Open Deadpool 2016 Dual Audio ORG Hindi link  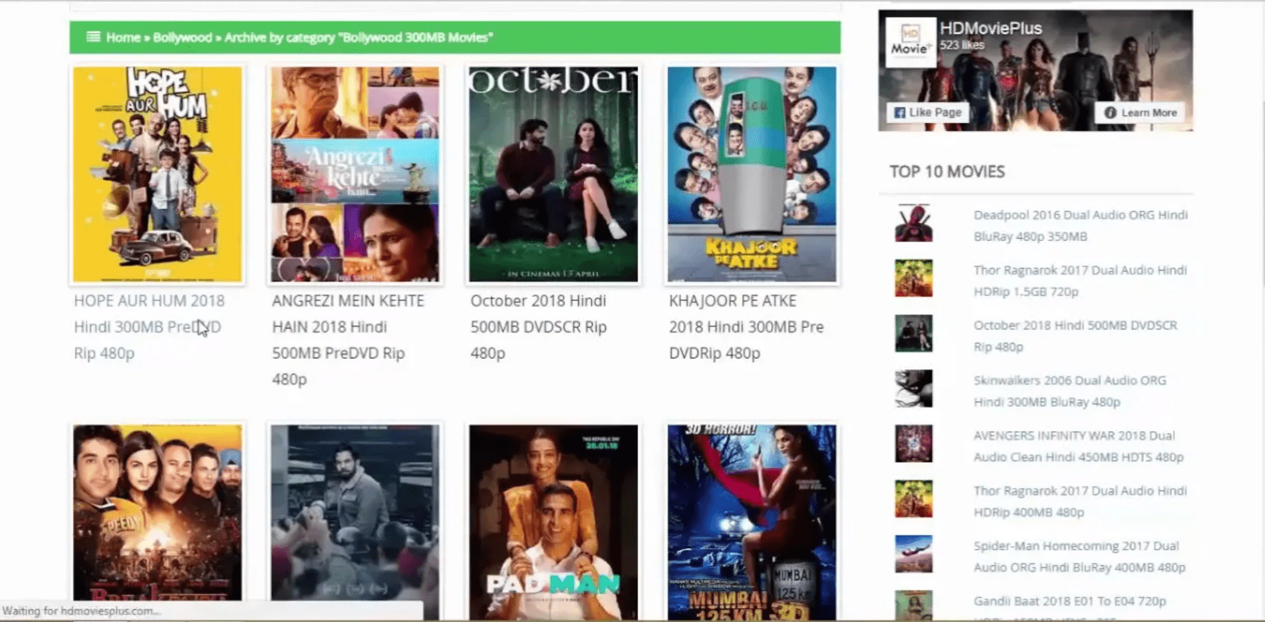click(1080, 226)
